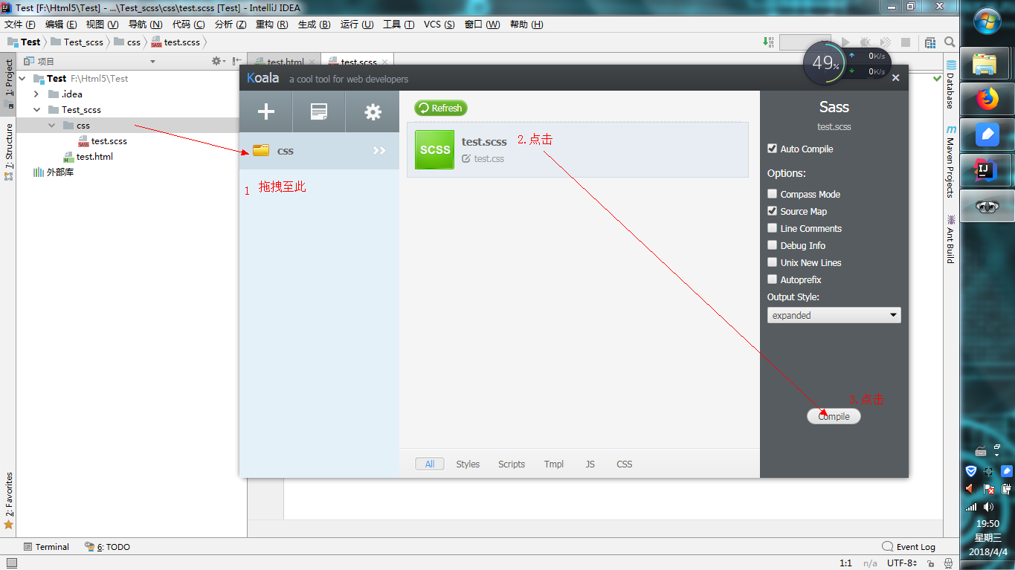Click the Koala taskbar icon
This screenshot has height=570, width=1015.
coord(986,206)
